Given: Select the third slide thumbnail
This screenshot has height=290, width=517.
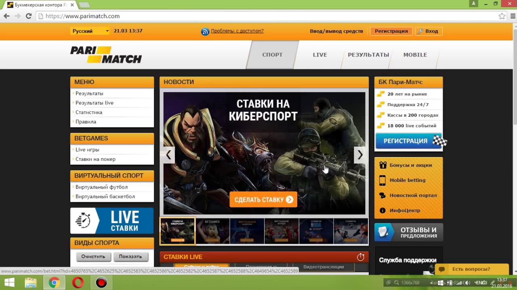Looking at the screenshot, I should pos(247,231).
